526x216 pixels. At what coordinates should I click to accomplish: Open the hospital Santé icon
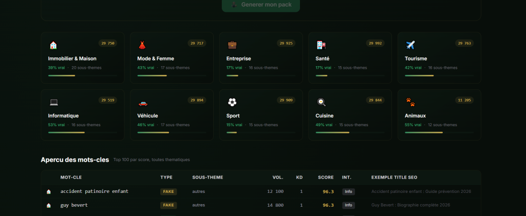[321, 45]
